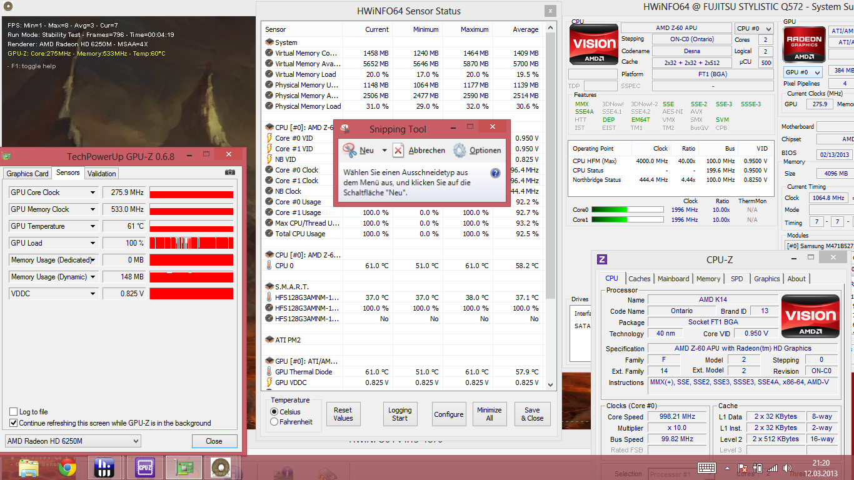The height and width of the screenshot is (480, 854).
Task: Switch to GPU-Z via its taskbar icon
Action: coord(185,467)
